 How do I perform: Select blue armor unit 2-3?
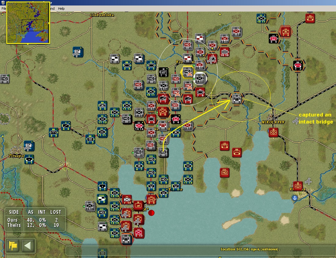[x=127, y=66]
